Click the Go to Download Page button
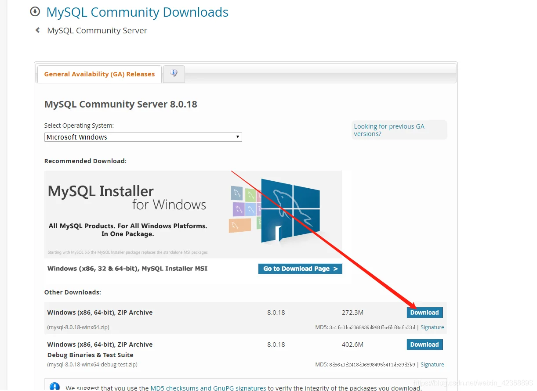The height and width of the screenshot is (391, 537). [x=300, y=269]
